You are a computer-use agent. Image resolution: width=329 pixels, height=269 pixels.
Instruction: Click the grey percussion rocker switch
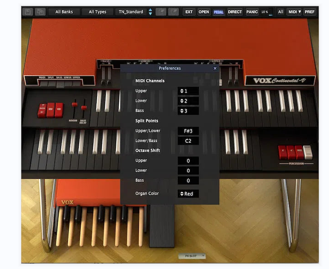pyautogui.click(x=308, y=152)
